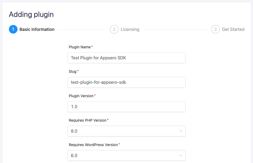Click the Slug field label
This screenshot has height=163, width=253.
pos(72,71)
